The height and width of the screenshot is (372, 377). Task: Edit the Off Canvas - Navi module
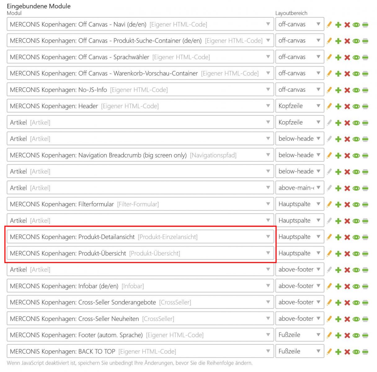(x=329, y=24)
